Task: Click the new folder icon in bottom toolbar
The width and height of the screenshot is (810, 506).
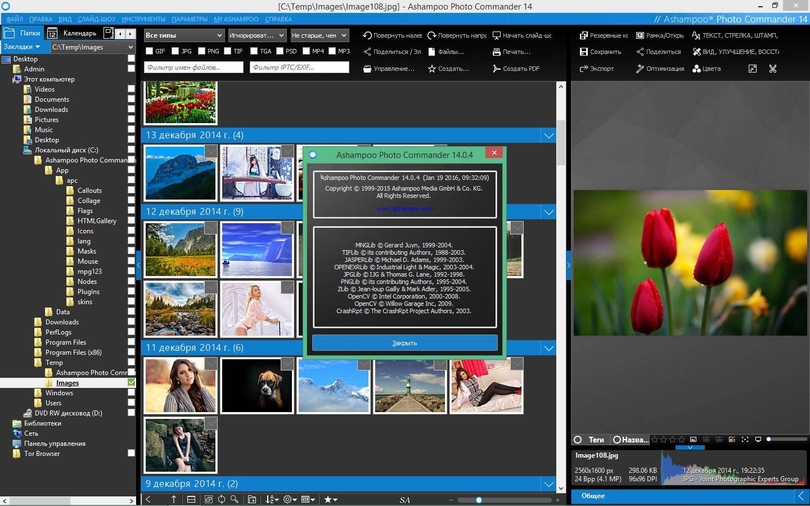Action: (252, 499)
